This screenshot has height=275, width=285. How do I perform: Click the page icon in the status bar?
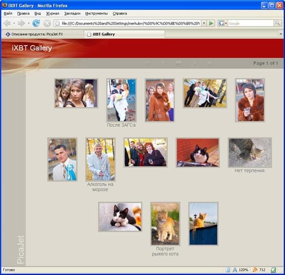(228, 270)
